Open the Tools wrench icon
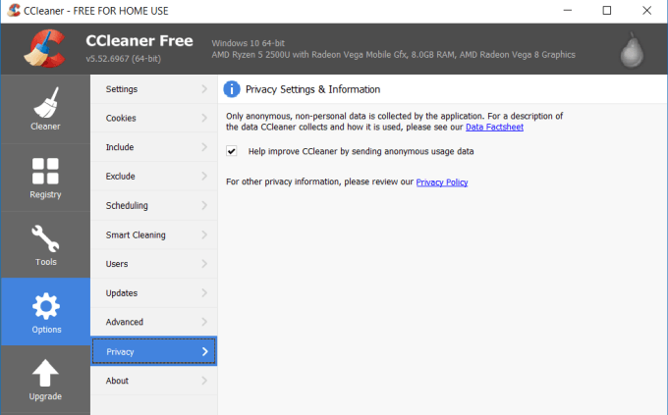668x415 pixels. click(x=45, y=238)
